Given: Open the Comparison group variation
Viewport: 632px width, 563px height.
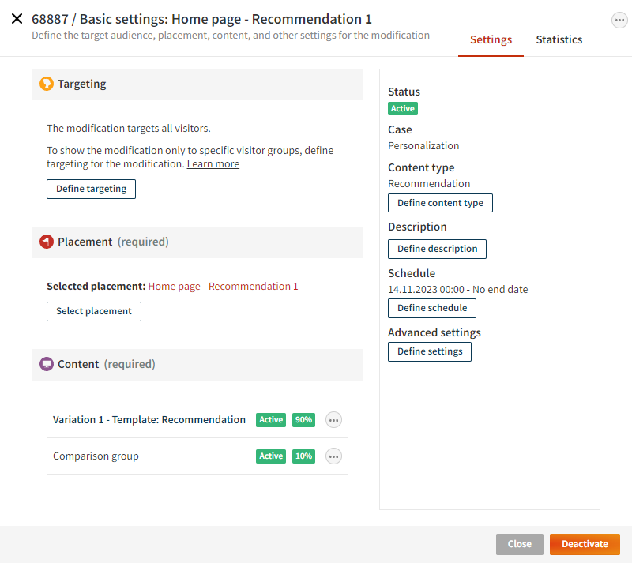Looking at the screenshot, I should [95, 456].
